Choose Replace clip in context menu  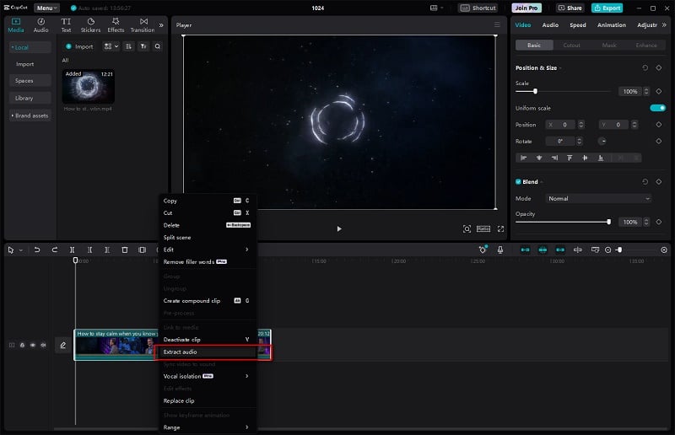208,400
